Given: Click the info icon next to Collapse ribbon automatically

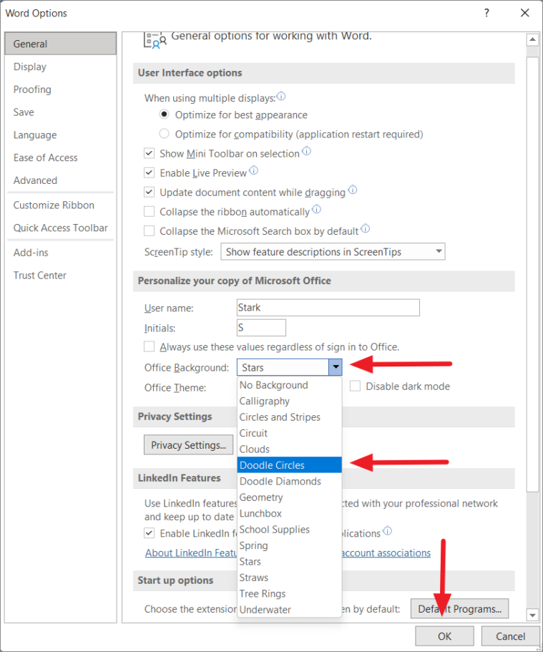Looking at the screenshot, I should [x=317, y=210].
